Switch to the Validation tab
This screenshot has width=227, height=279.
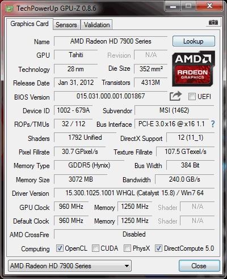pos(97,25)
